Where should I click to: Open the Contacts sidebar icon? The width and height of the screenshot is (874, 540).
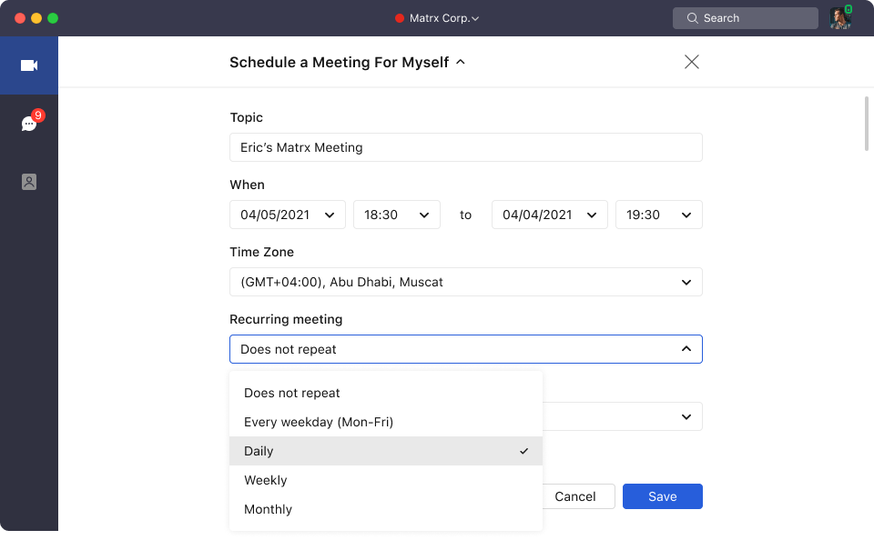29,182
